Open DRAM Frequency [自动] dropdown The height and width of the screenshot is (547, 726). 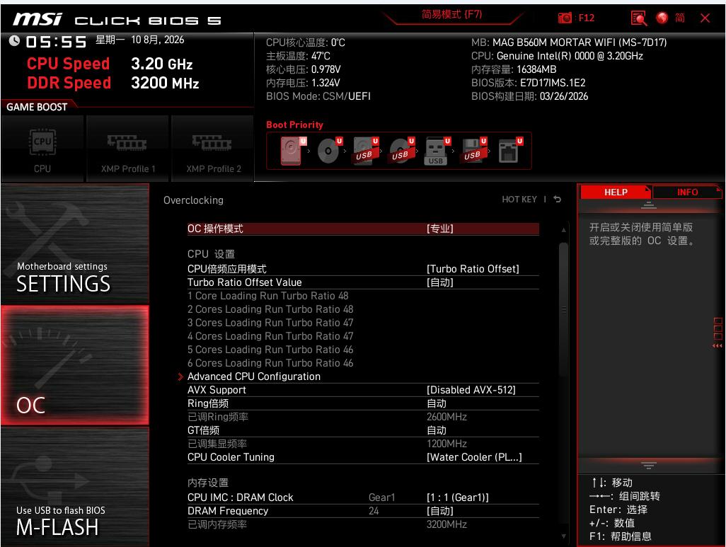(363, 511)
